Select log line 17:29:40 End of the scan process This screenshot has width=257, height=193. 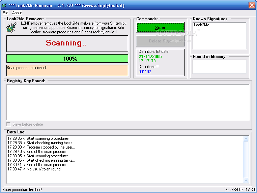(x=37, y=152)
